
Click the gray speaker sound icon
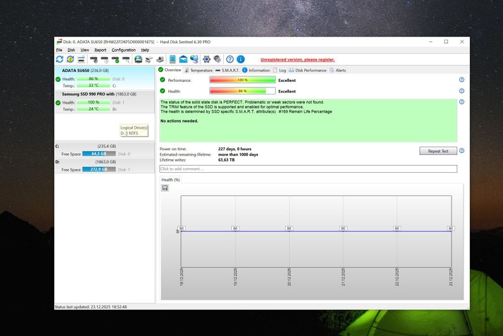(217, 59)
